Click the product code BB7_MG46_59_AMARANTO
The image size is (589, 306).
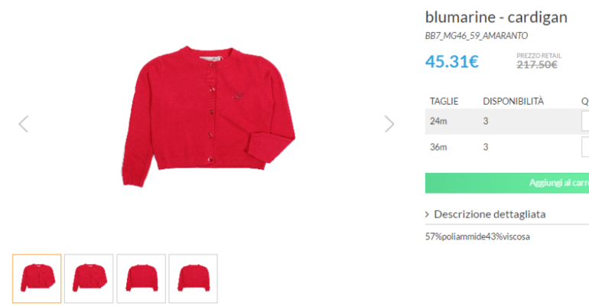pyautogui.click(x=477, y=36)
